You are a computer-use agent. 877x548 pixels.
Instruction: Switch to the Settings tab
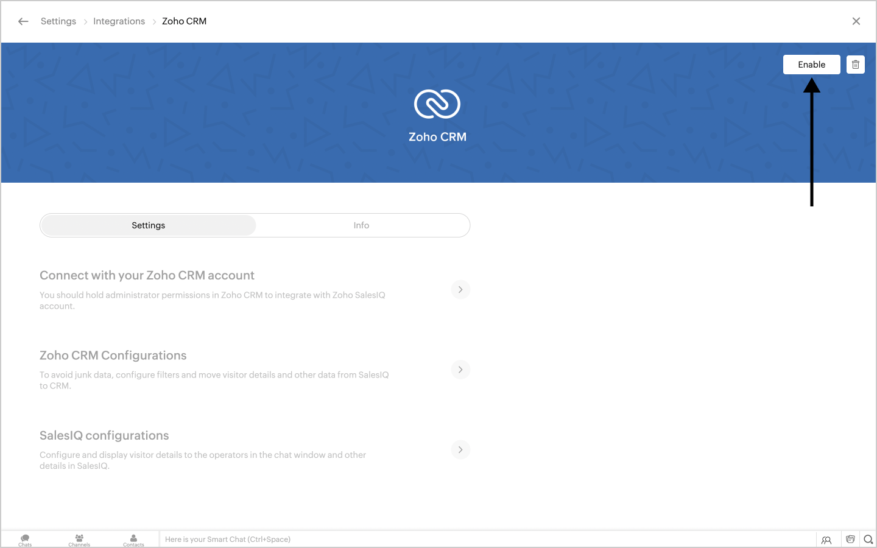point(148,225)
